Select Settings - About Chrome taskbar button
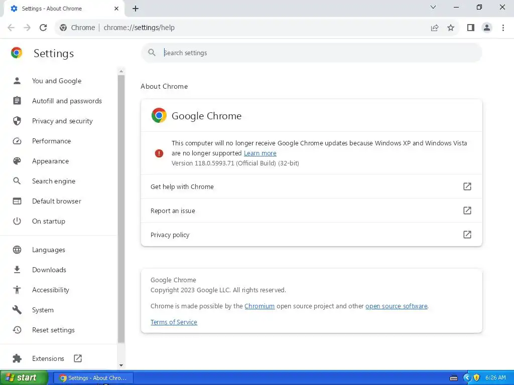This screenshot has width=514, height=385. (93, 378)
